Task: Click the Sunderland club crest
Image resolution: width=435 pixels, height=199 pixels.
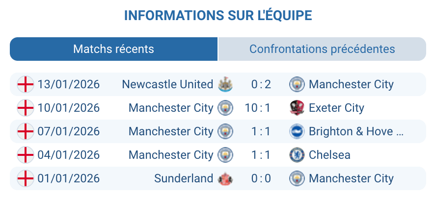Action: pos(225,178)
